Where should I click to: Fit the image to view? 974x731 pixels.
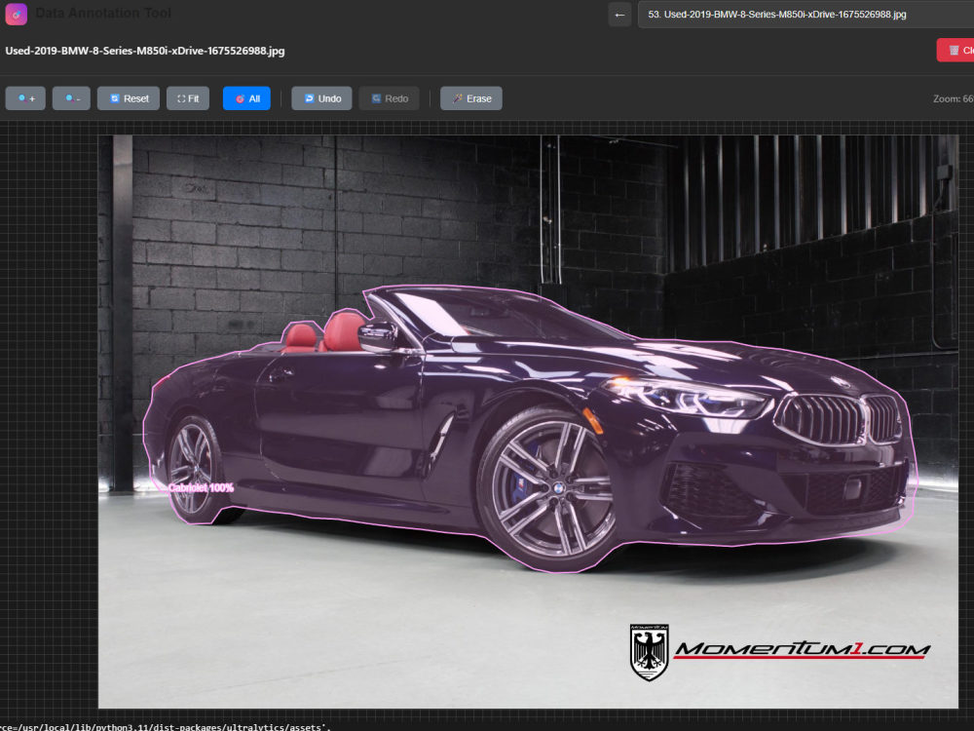coord(188,98)
